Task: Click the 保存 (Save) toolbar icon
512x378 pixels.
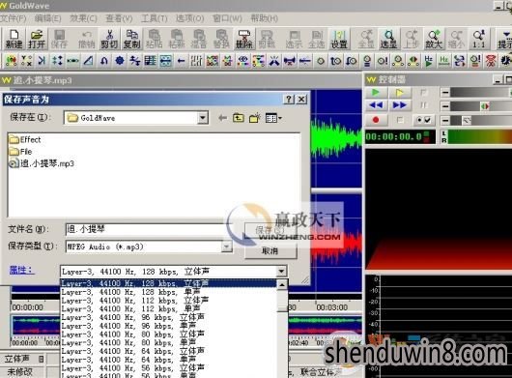Action: point(59,40)
